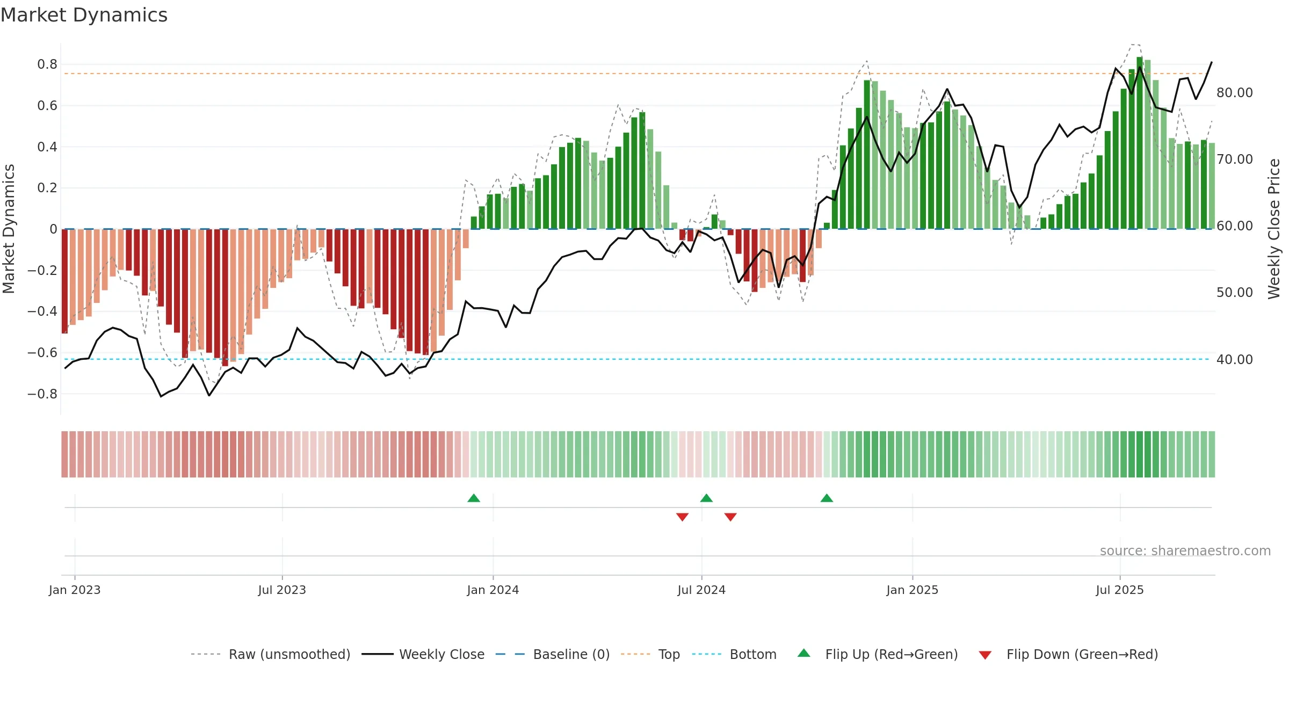The image size is (1289, 725).
Task: Click the 'Raw (unsmoothed)' legend entry
Action: click(x=270, y=654)
